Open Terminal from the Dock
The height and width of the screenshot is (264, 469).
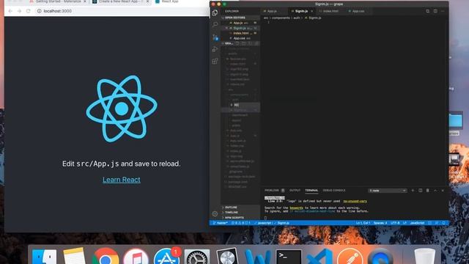(x=289, y=257)
